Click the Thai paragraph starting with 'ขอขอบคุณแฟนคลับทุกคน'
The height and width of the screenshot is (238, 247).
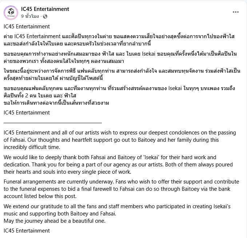click(119, 92)
